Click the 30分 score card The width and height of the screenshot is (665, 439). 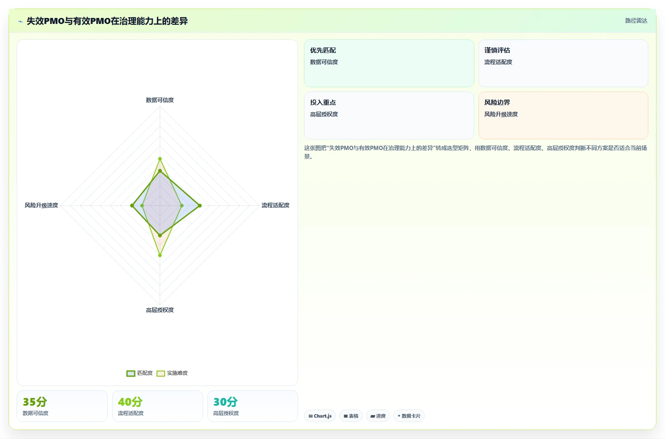click(x=253, y=406)
